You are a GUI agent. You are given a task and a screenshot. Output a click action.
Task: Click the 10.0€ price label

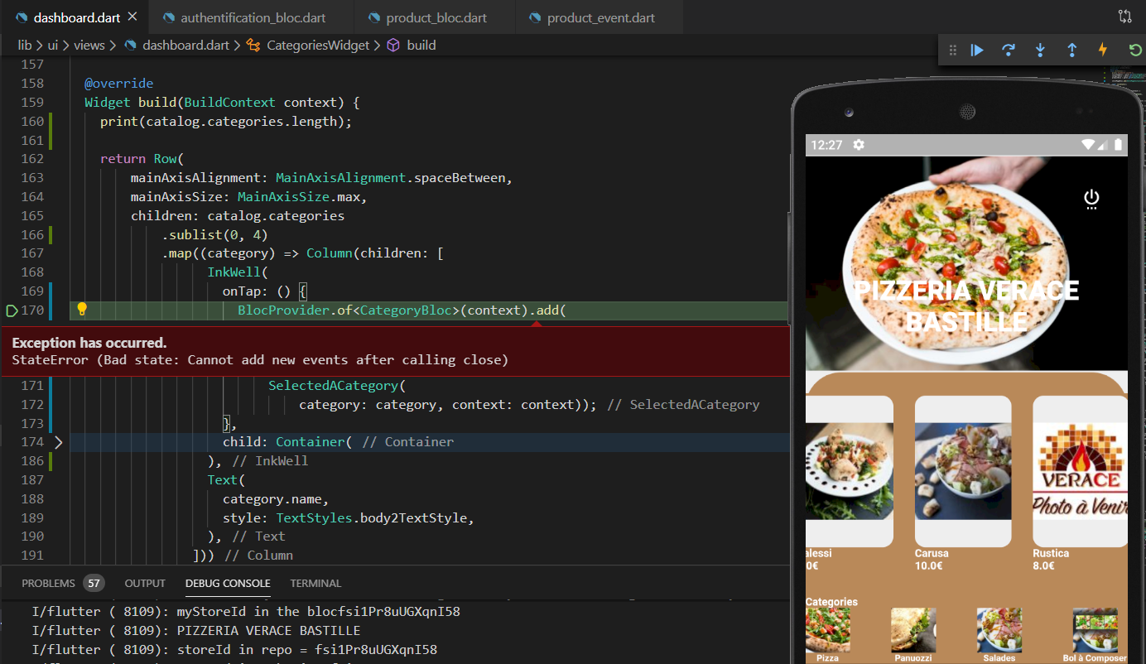(928, 566)
